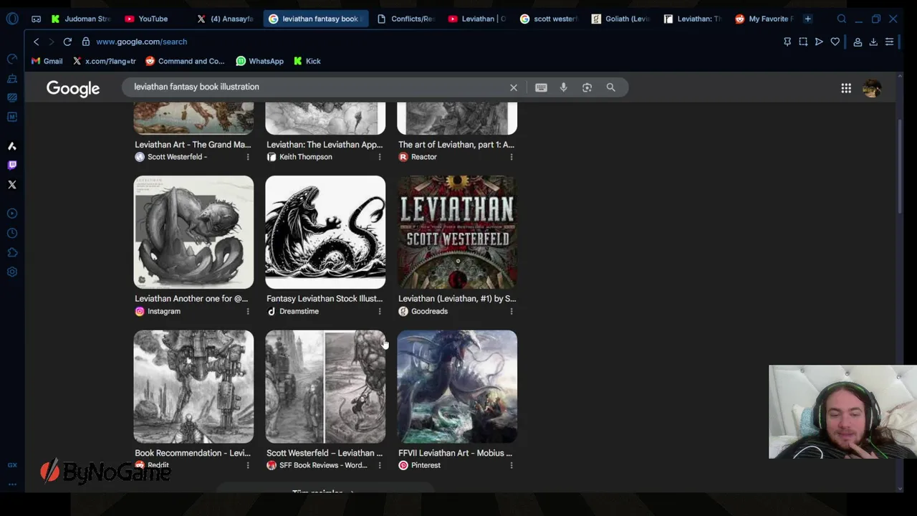Open the downloads panel
Image resolution: width=917 pixels, height=516 pixels.
(x=873, y=42)
